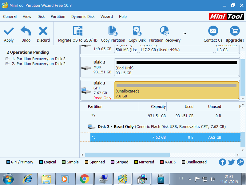Click the RAID5 legend color swatch

click(x=162, y=162)
